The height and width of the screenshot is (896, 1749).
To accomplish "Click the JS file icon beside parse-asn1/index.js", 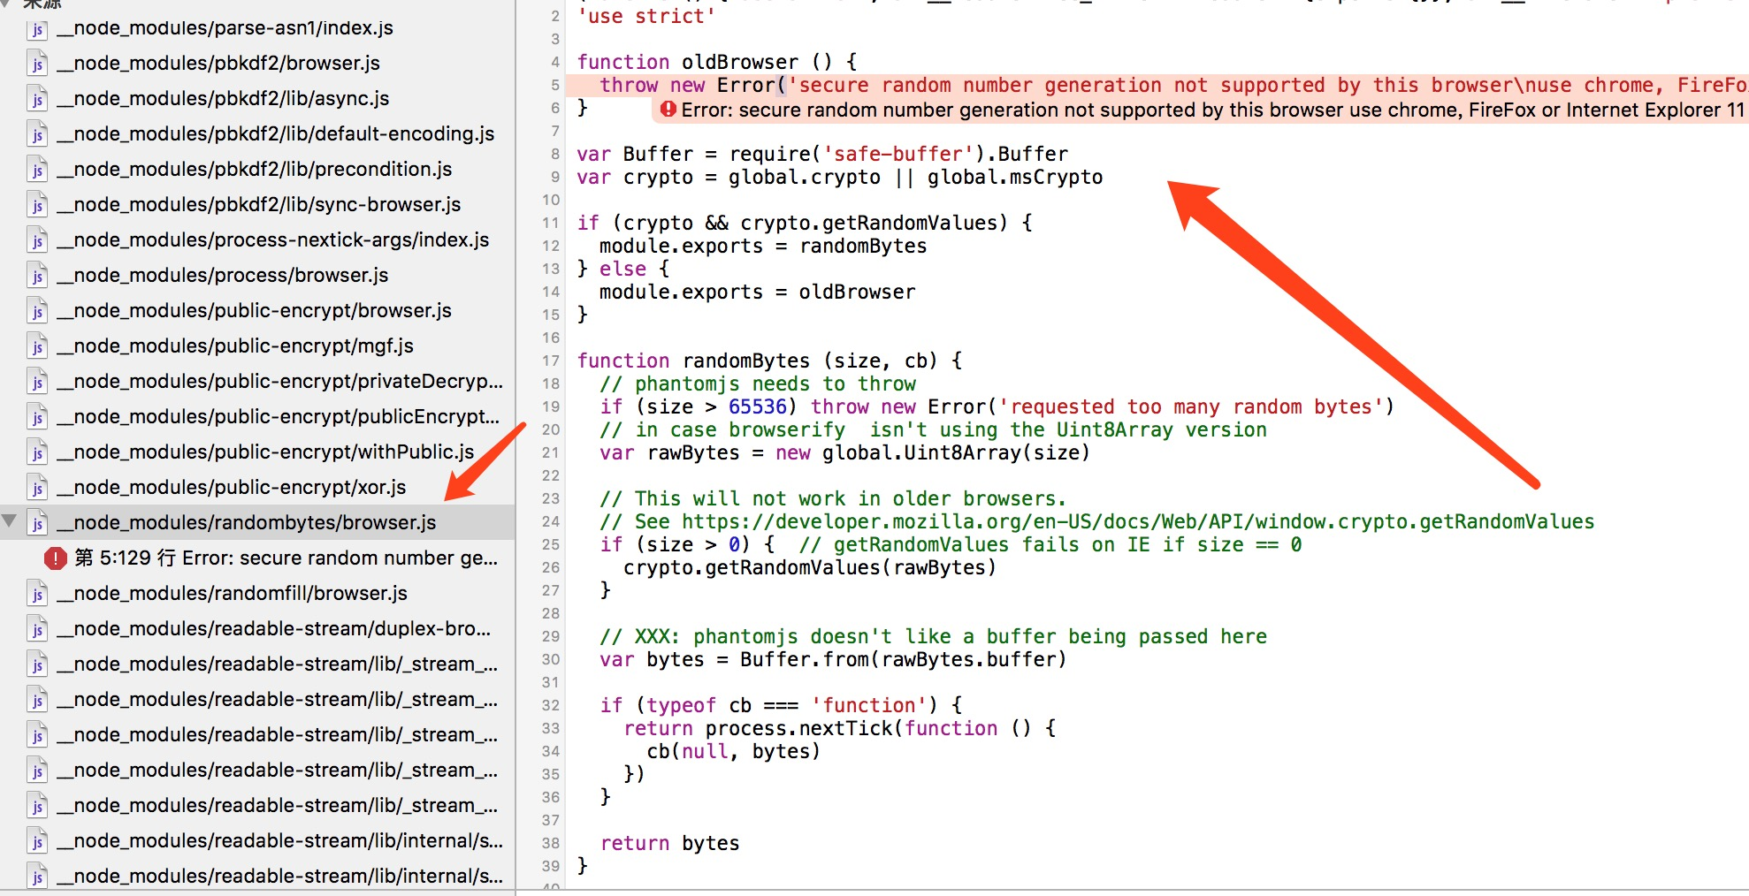I will [37, 29].
